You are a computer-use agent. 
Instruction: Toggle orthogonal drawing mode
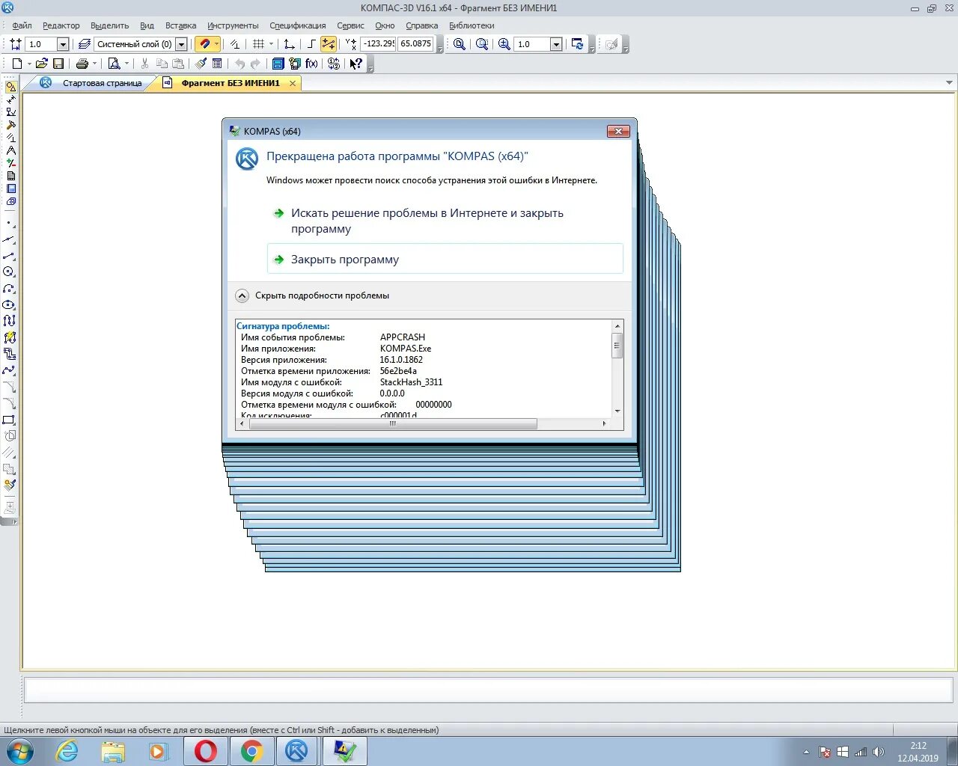click(311, 44)
